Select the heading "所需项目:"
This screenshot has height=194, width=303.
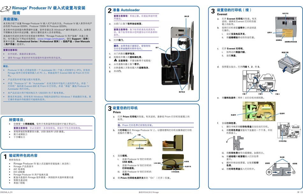[17, 120]
